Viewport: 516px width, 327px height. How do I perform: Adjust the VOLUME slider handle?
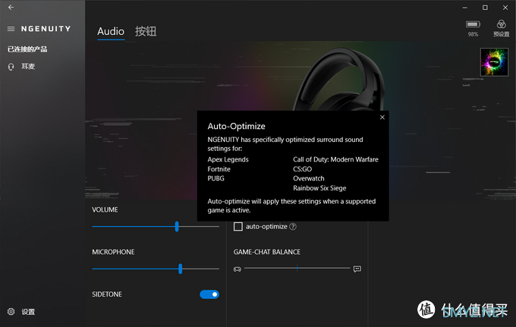click(177, 226)
